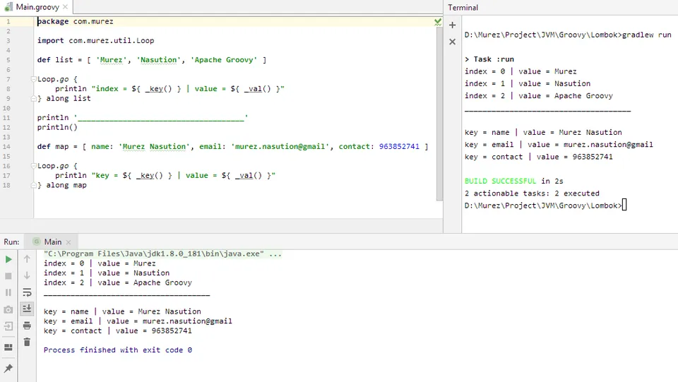The width and height of the screenshot is (678, 382).
Task: Click number 963852741 in editor
Action: 399,146
